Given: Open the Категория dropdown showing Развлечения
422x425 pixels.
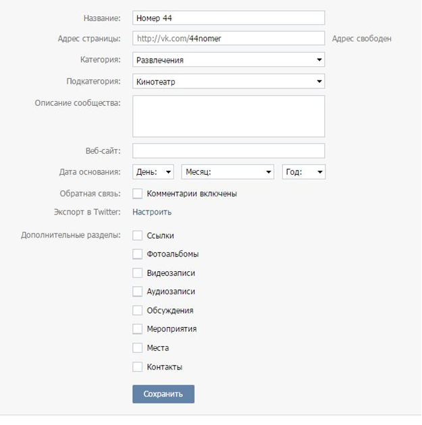Looking at the screenshot, I should pos(229,59).
